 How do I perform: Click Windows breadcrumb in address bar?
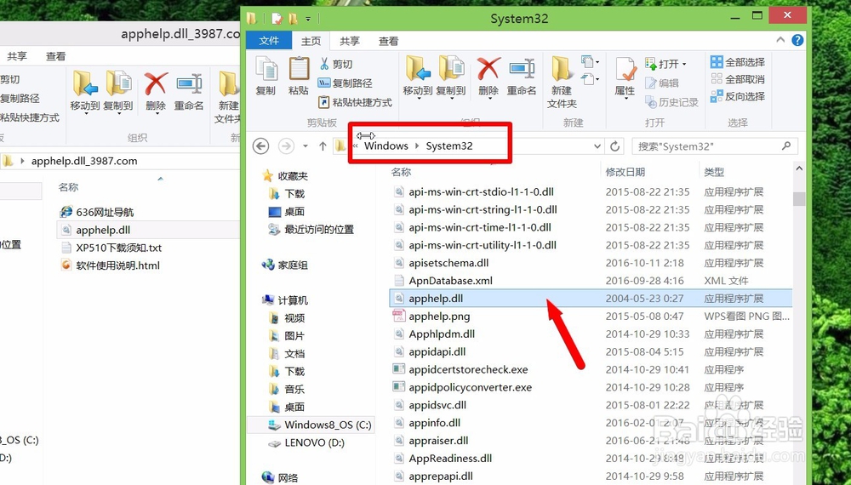[x=386, y=146]
